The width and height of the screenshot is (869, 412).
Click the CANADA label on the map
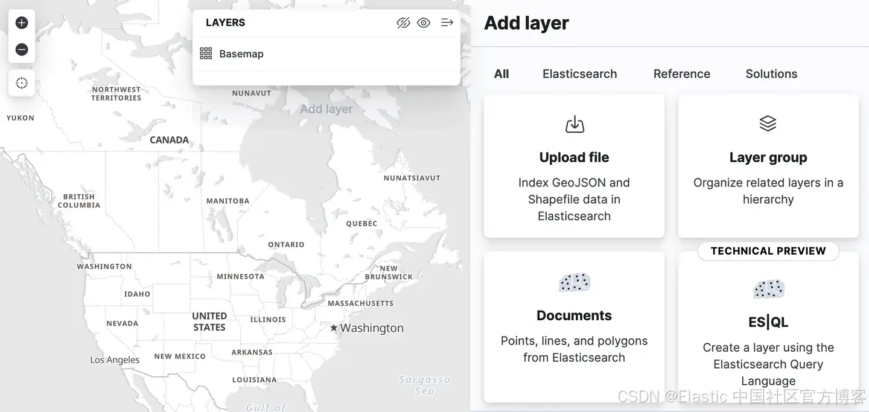point(169,140)
